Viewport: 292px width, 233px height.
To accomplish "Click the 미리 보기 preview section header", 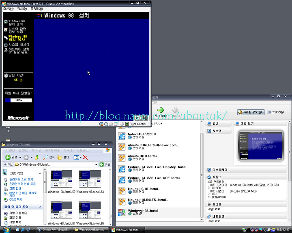I will [260, 124].
